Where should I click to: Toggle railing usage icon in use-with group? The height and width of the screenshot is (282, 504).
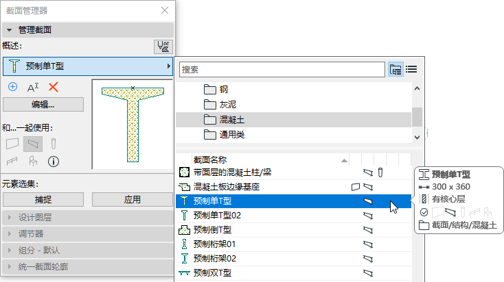tap(12, 161)
